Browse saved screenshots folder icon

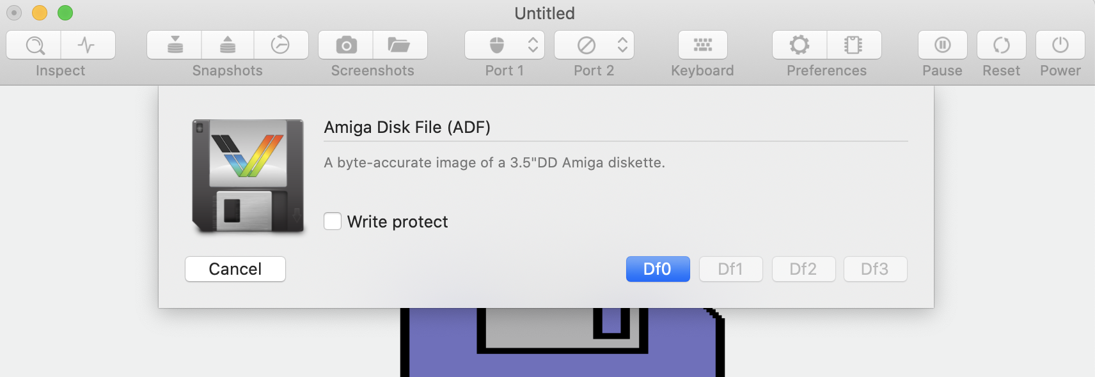(399, 45)
